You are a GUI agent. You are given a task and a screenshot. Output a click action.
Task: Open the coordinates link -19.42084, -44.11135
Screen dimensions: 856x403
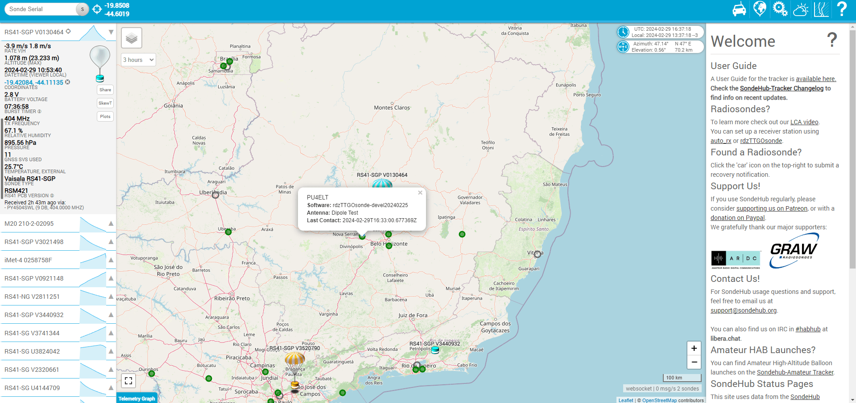click(34, 82)
